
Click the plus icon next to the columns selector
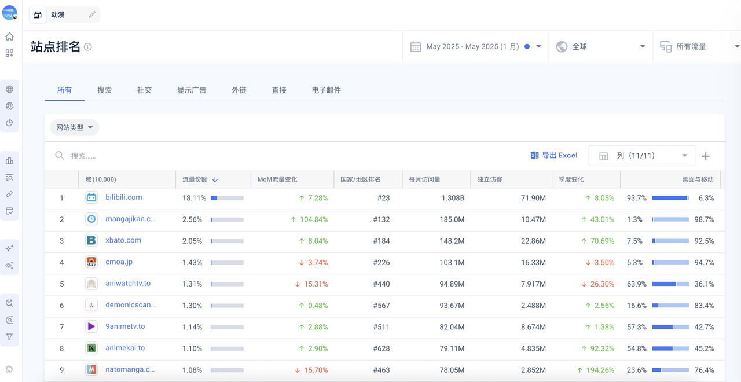706,156
